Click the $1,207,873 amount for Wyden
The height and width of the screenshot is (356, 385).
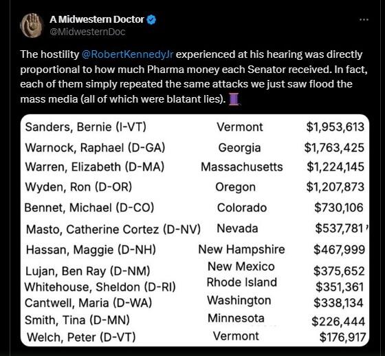click(x=335, y=187)
